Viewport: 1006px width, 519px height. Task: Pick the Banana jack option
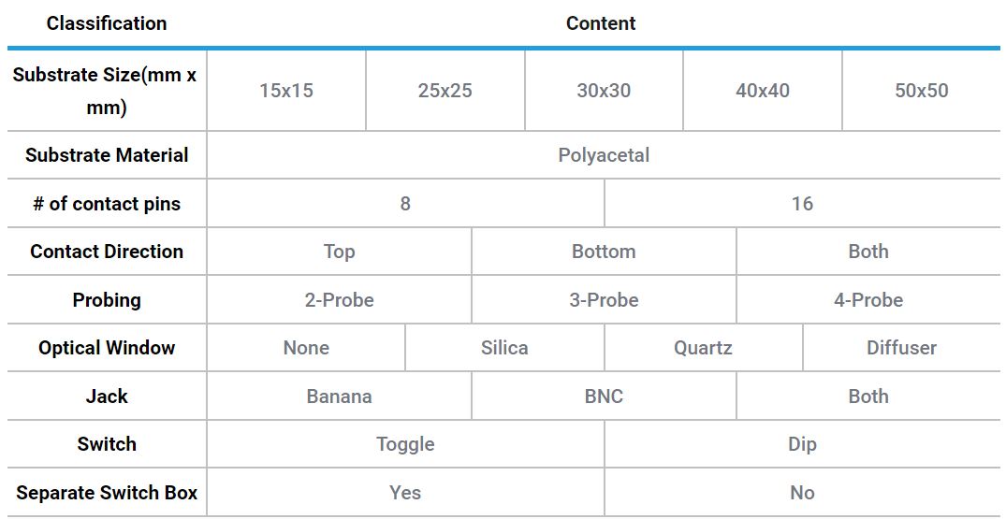(340, 396)
